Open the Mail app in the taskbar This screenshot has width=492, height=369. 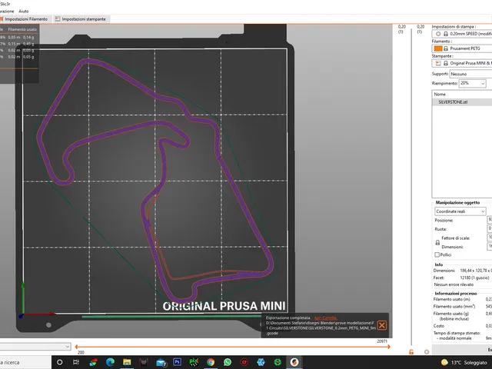(161, 362)
